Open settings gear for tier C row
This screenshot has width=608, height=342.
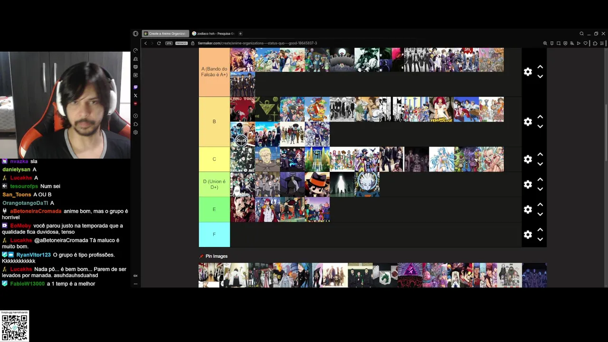coord(528,159)
